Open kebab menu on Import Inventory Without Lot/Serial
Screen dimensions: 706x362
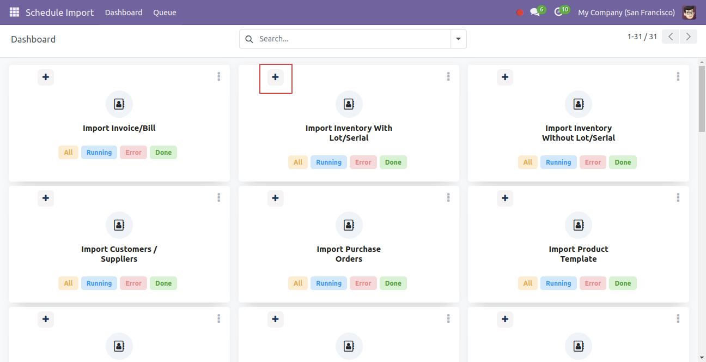pos(678,77)
